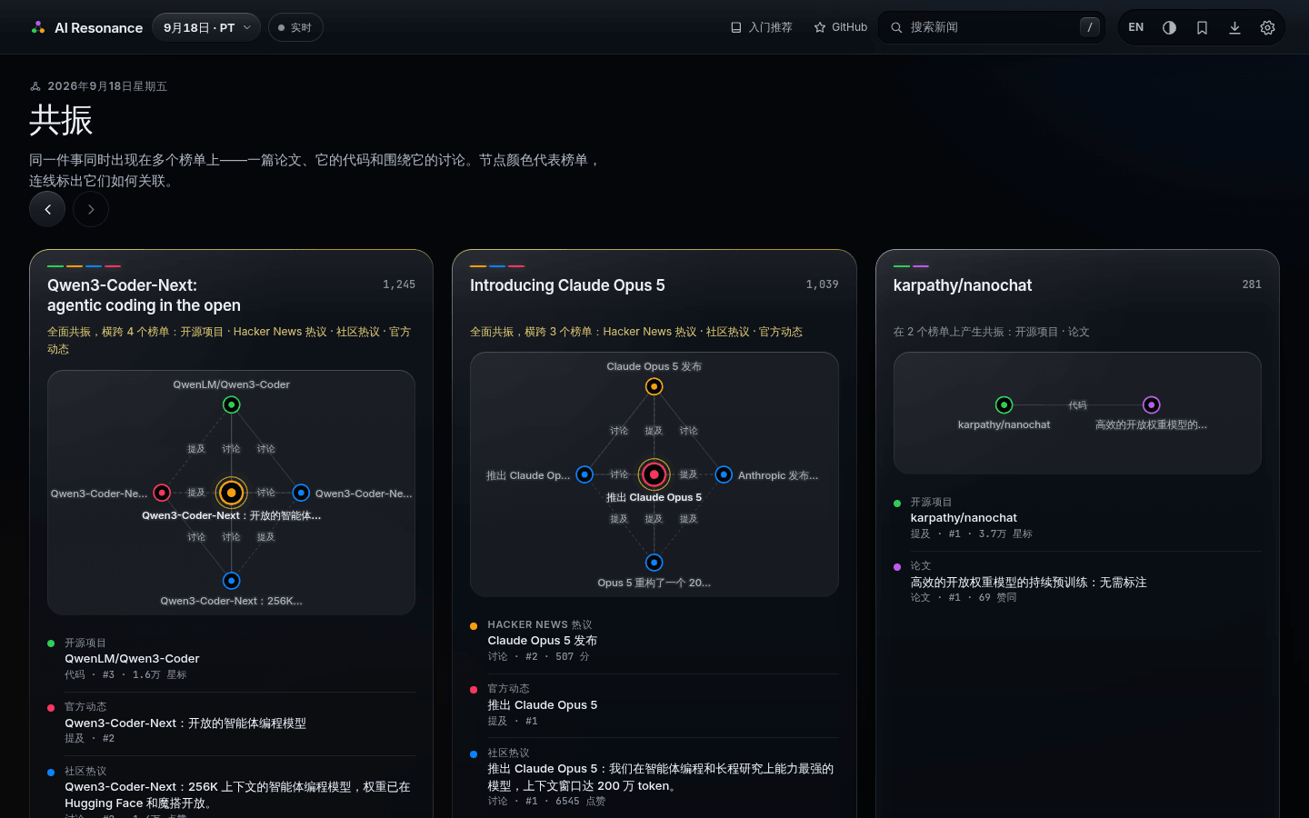
Task: Select the central red 推出 Claude Opus 5 node
Action: coord(654,474)
